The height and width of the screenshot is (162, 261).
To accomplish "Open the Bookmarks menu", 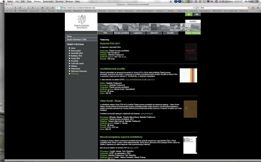I will [48, 1].
